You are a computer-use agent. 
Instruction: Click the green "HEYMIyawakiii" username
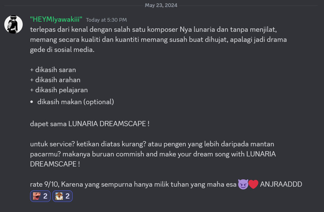point(56,19)
